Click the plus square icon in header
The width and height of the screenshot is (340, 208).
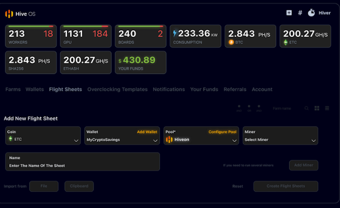pos(289,13)
